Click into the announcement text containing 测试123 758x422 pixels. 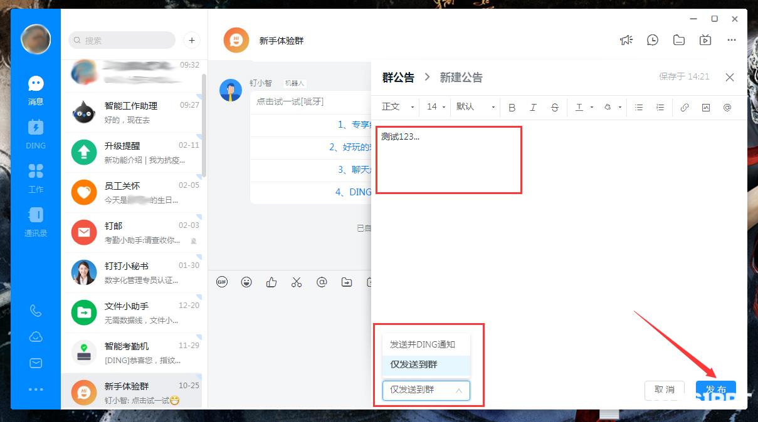tap(401, 136)
